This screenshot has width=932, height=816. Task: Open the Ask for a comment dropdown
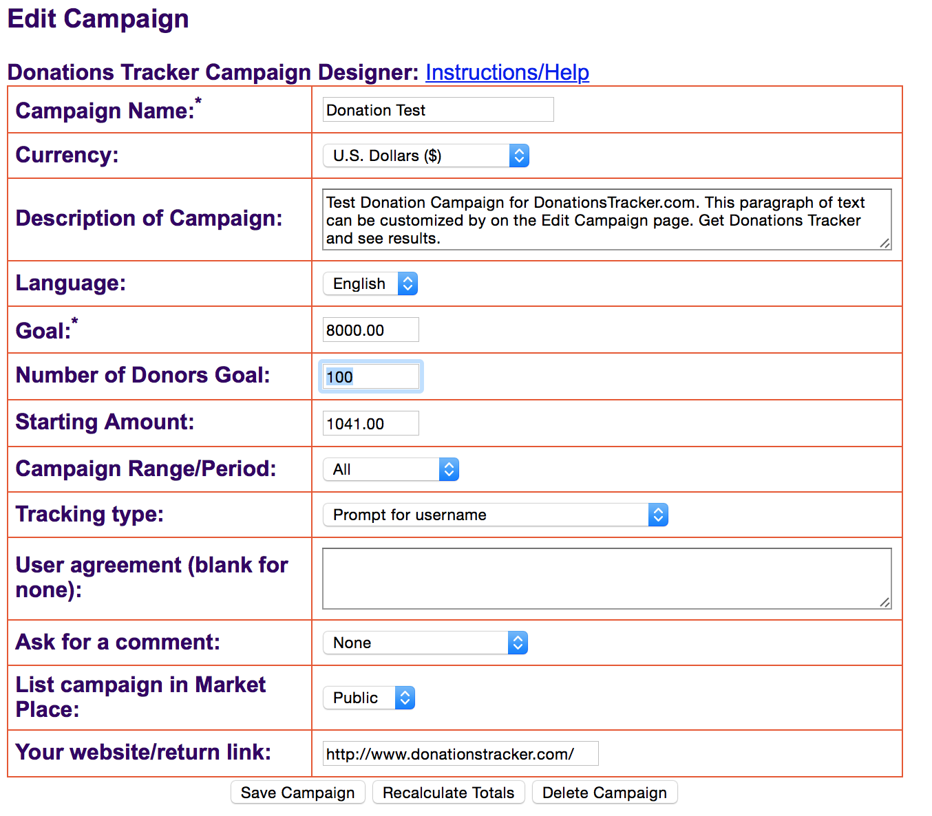(x=425, y=643)
